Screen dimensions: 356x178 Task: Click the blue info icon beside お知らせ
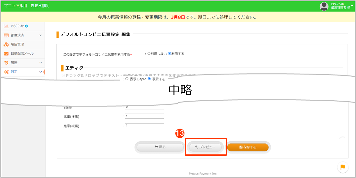pos(26,26)
